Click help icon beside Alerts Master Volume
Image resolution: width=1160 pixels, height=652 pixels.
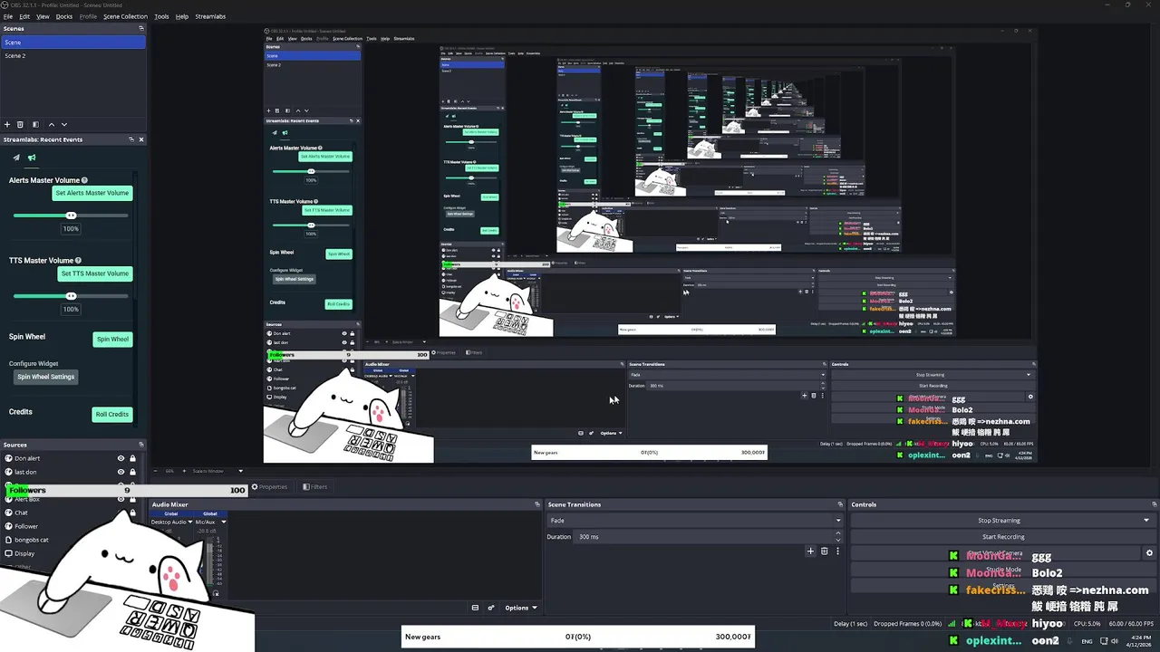(85, 180)
